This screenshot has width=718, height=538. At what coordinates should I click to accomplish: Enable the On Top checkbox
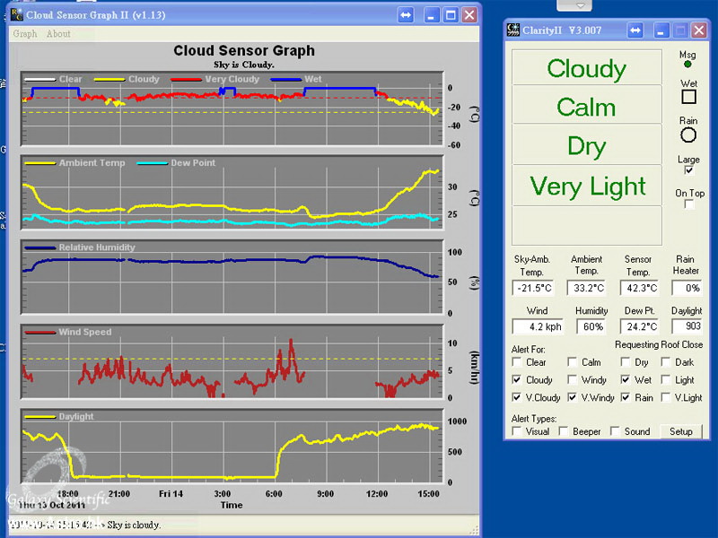[x=688, y=204]
